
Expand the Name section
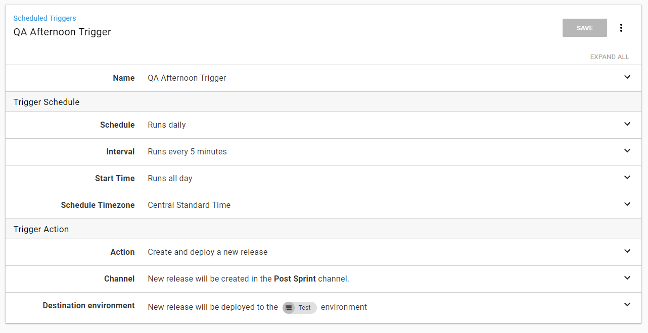pyautogui.click(x=627, y=77)
